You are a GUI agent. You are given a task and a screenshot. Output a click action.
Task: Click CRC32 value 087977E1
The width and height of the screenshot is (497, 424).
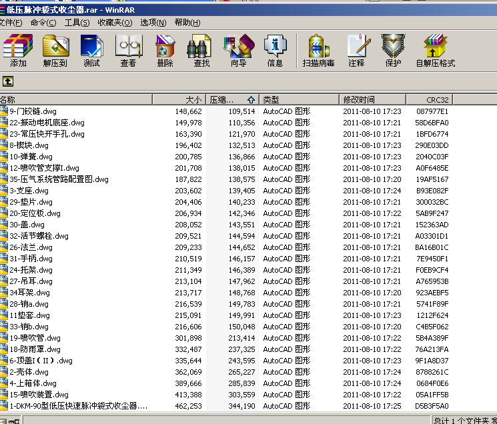pyautogui.click(x=432, y=111)
